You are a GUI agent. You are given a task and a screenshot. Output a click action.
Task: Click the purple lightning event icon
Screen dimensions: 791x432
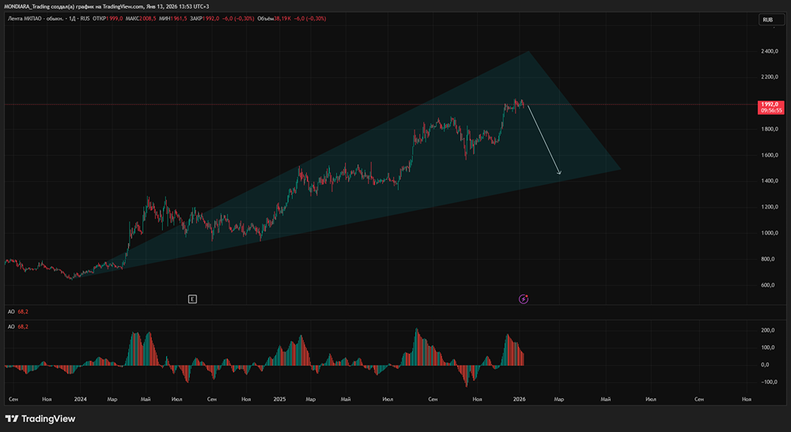pos(524,299)
